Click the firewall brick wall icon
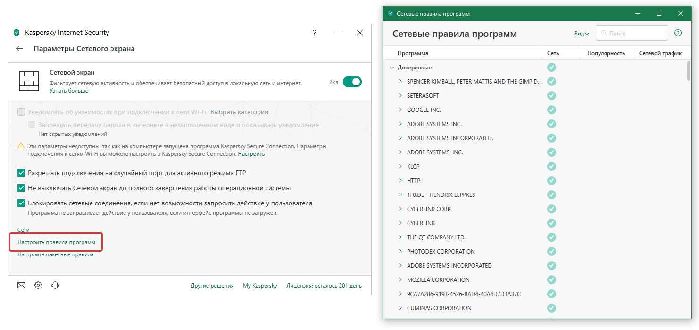Screen dimensions: 699x330 click(29, 81)
